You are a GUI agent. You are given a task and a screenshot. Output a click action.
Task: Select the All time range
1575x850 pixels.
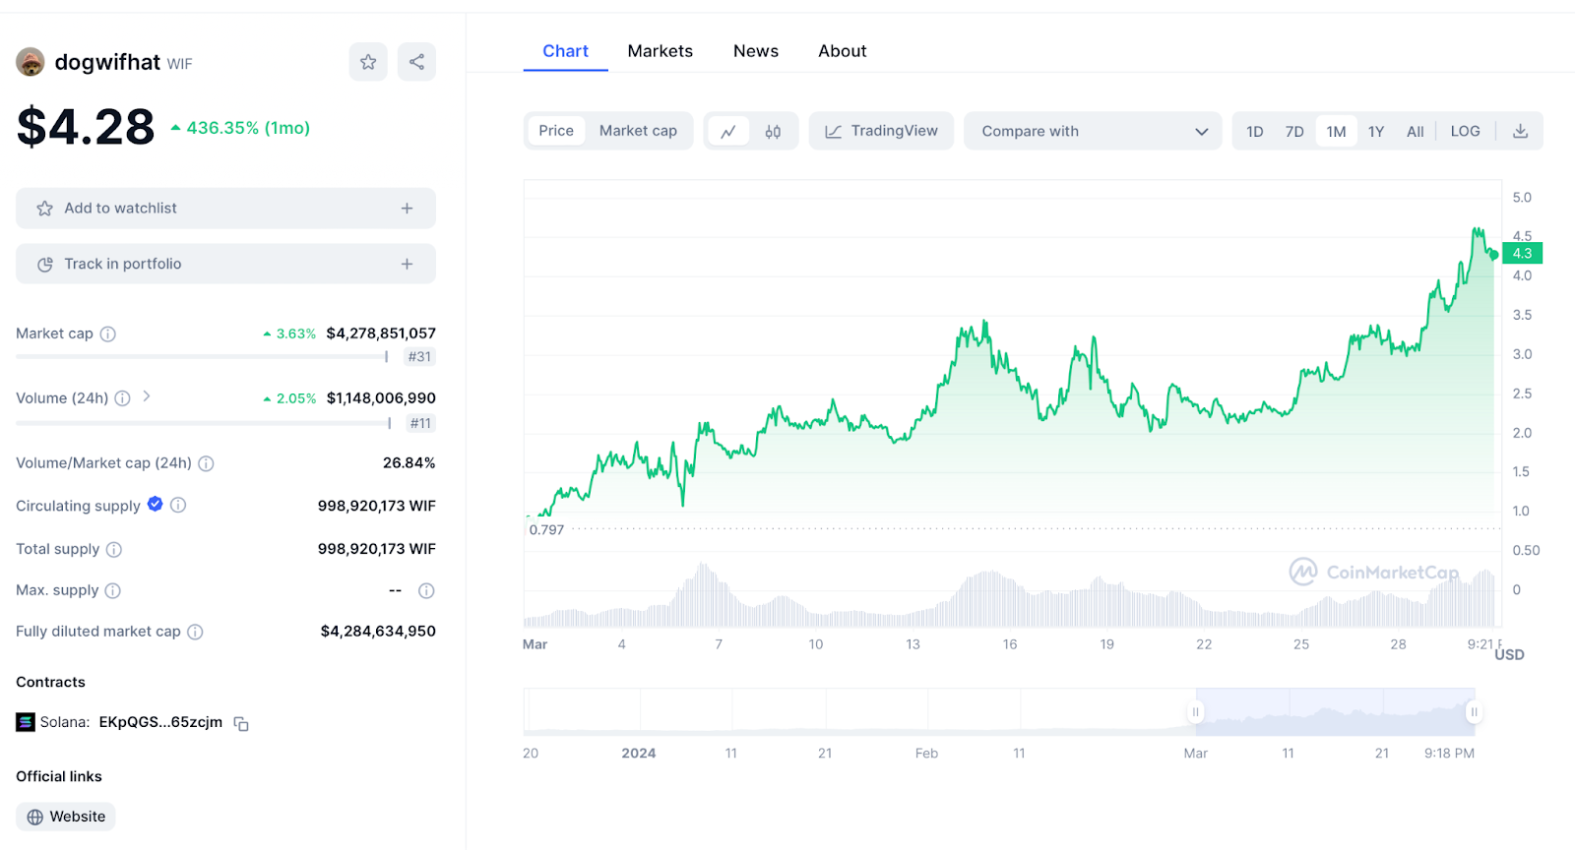click(x=1416, y=131)
